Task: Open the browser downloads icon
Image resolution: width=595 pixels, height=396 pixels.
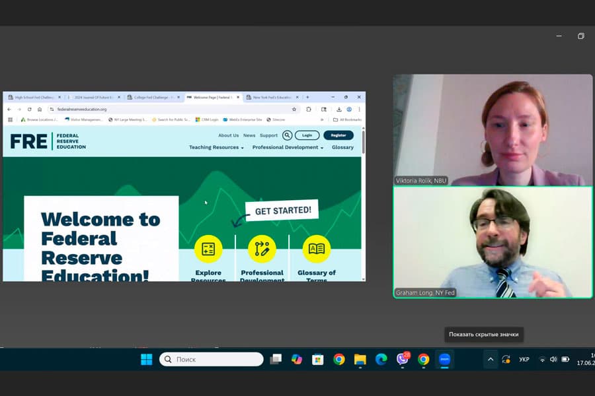Action: point(339,109)
